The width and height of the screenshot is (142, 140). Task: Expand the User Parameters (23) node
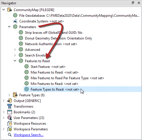pyautogui.click(x=4, y=118)
